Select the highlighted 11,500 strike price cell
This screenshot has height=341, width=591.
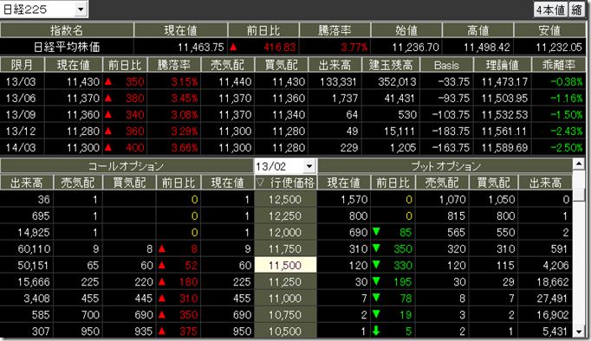click(285, 266)
